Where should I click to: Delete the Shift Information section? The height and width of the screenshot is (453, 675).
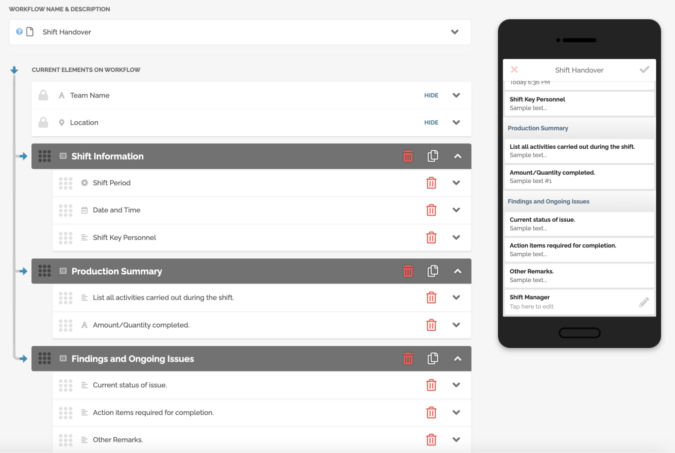click(x=408, y=156)
